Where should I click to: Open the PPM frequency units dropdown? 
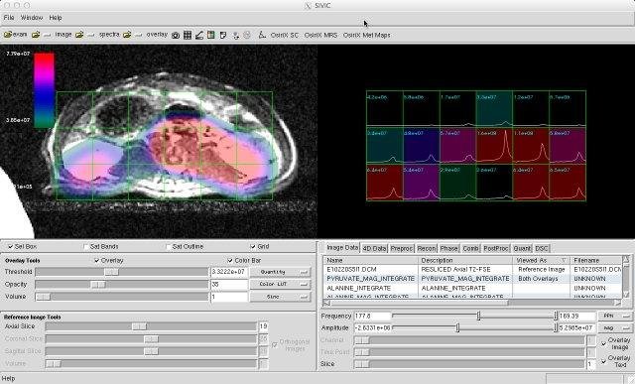point(615,316)
